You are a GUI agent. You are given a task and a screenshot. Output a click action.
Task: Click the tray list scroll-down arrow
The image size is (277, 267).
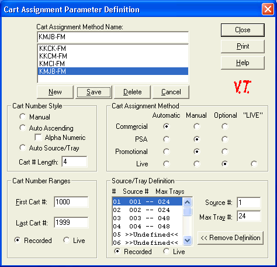(x=187, y=240)
